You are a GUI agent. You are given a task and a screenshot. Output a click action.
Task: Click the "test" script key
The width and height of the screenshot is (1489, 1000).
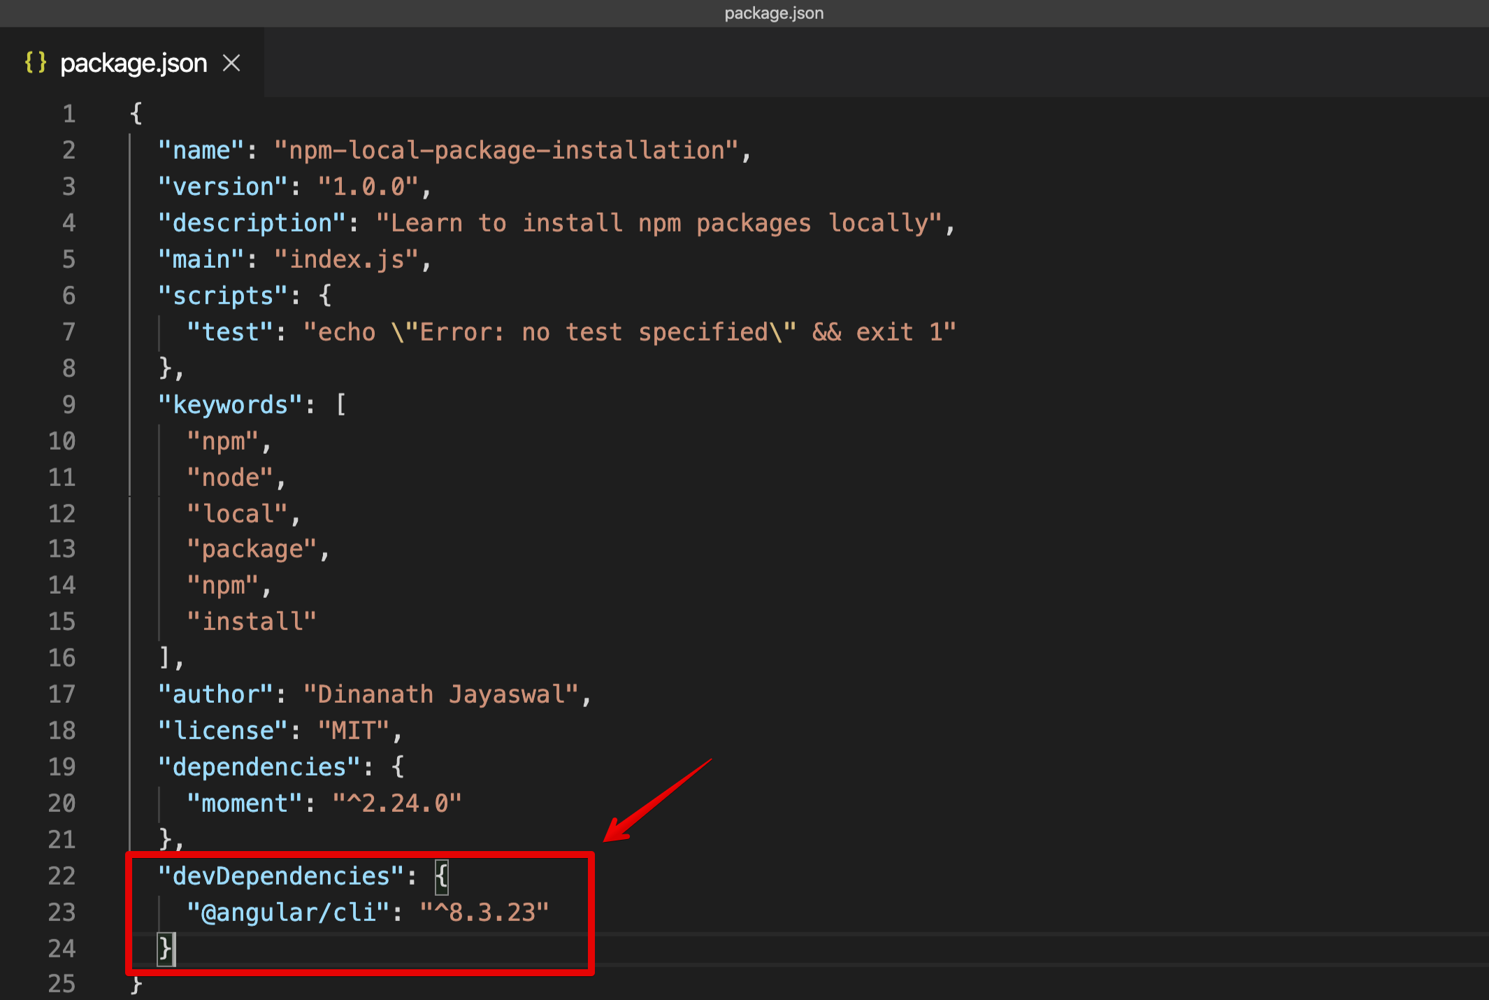231,333
